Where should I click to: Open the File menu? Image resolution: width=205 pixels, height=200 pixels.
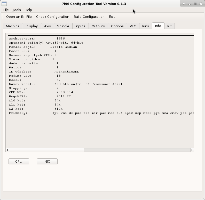pyautogui.click(x=6, y=10)
